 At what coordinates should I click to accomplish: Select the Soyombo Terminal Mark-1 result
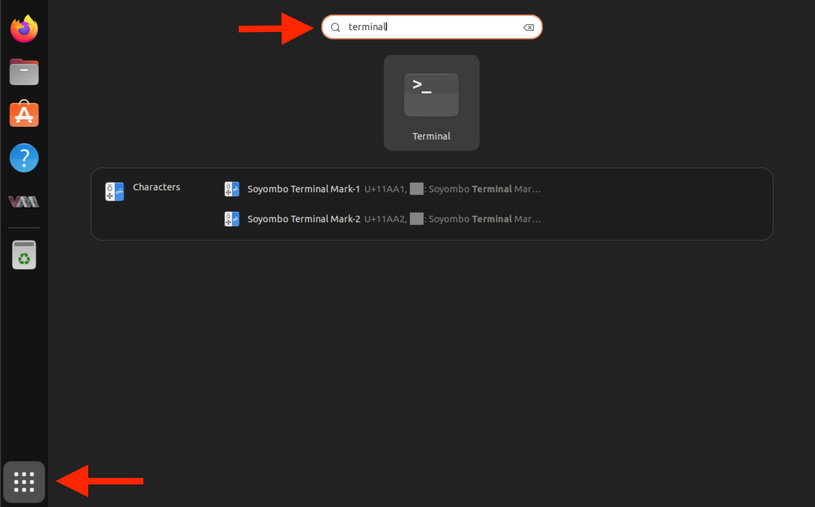(x=304, y=189)
